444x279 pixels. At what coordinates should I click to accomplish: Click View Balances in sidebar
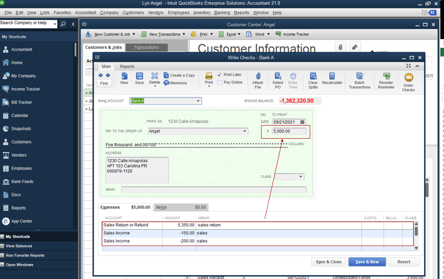[x=19, y=246]
